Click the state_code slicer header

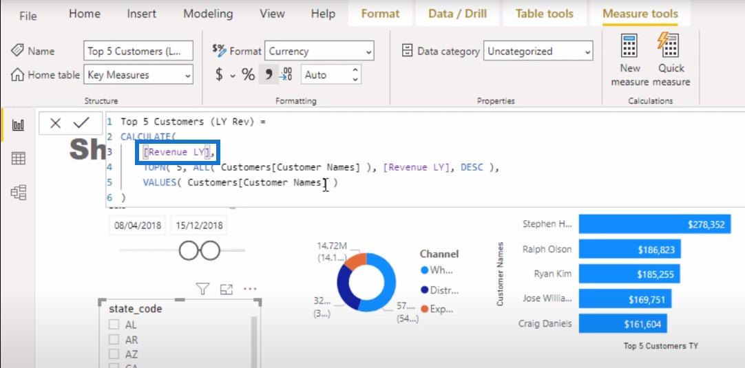point(136,309)
